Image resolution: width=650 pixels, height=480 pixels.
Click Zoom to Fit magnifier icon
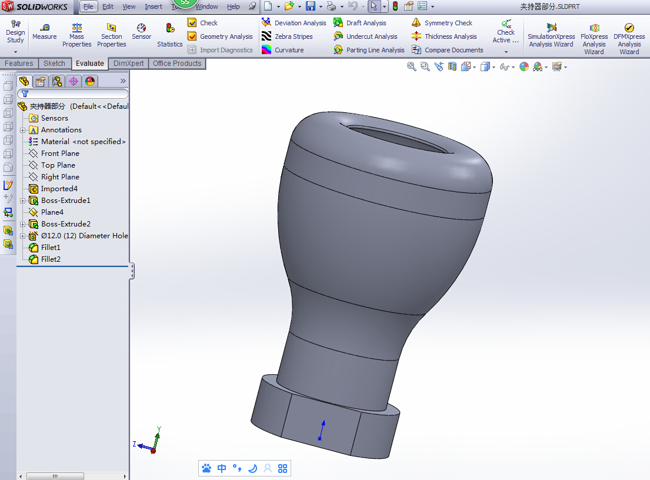[412, 67]
